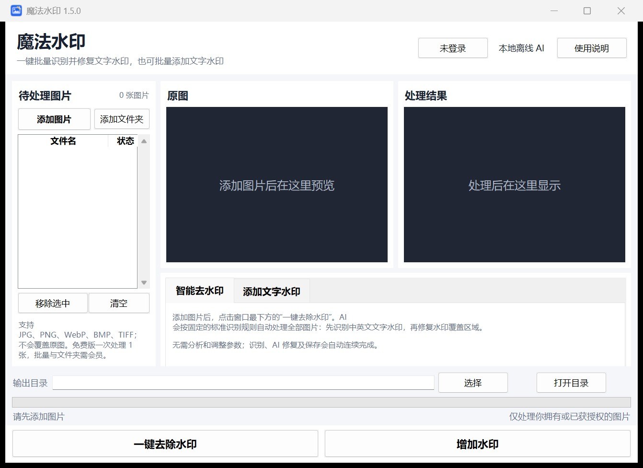
Task: Click the progress bar below output directory
Action: tap(321, 402)
